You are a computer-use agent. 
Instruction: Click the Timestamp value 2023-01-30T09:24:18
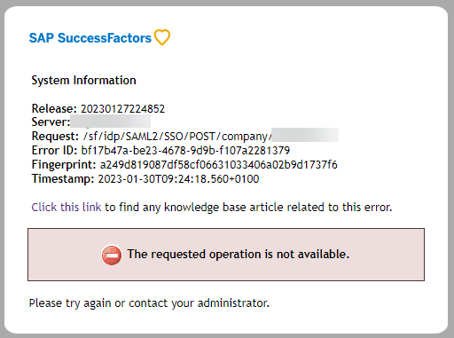click(x=178, y=179)
